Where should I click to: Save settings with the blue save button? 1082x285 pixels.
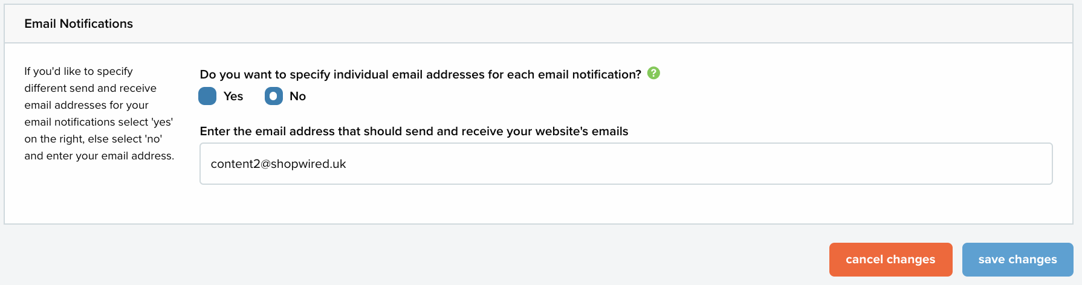[1017, 260]
